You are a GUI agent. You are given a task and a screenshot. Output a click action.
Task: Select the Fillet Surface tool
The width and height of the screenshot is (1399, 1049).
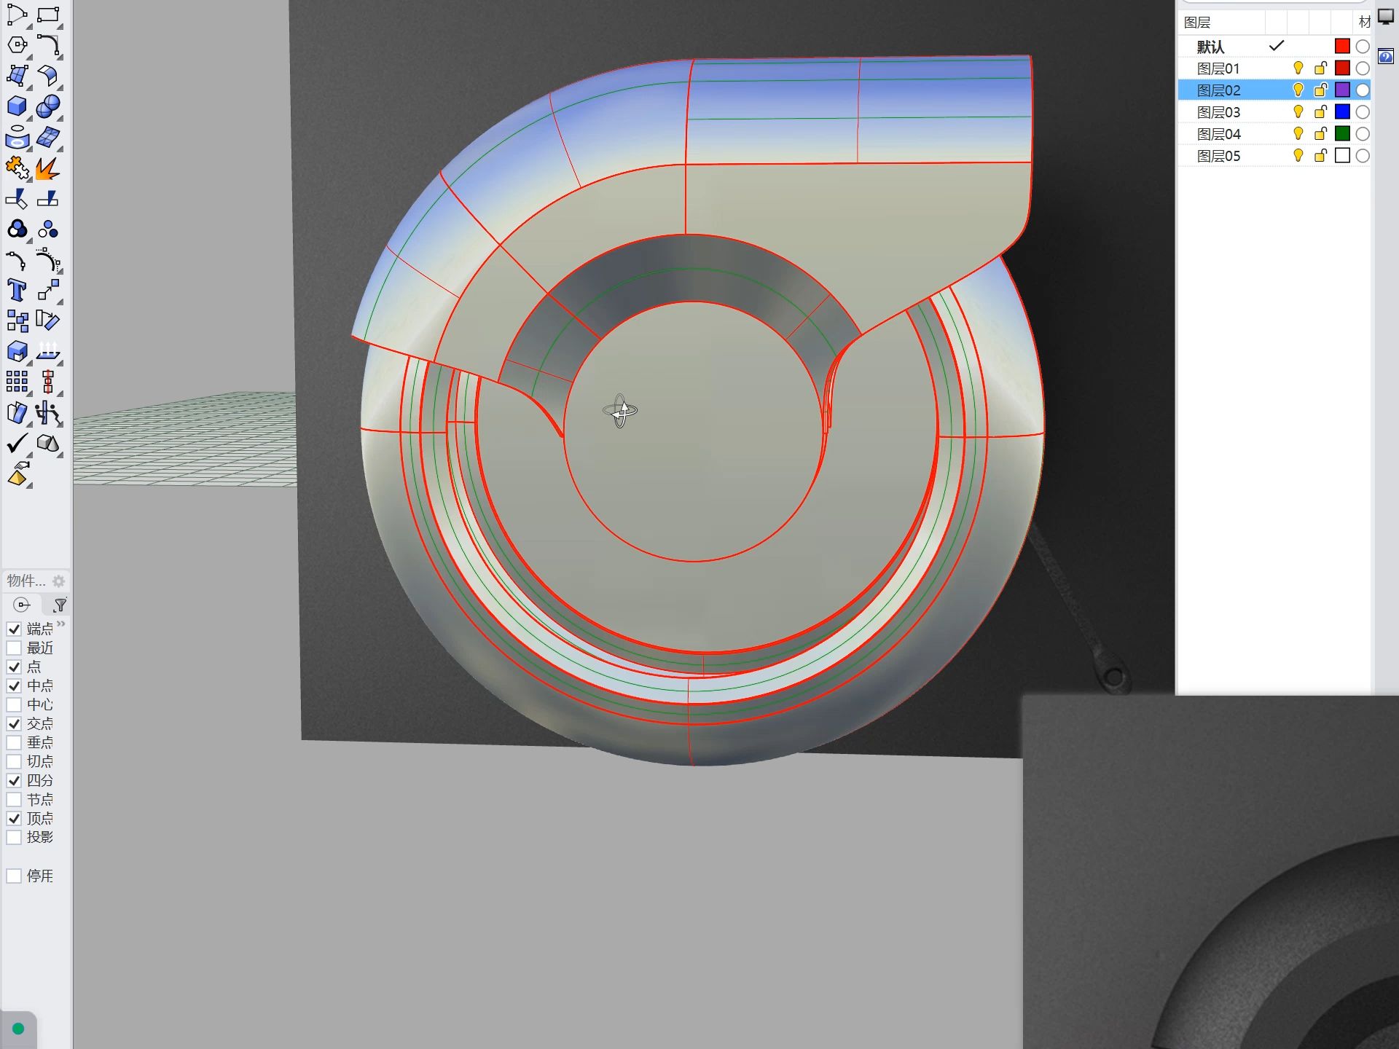(48, 76)
